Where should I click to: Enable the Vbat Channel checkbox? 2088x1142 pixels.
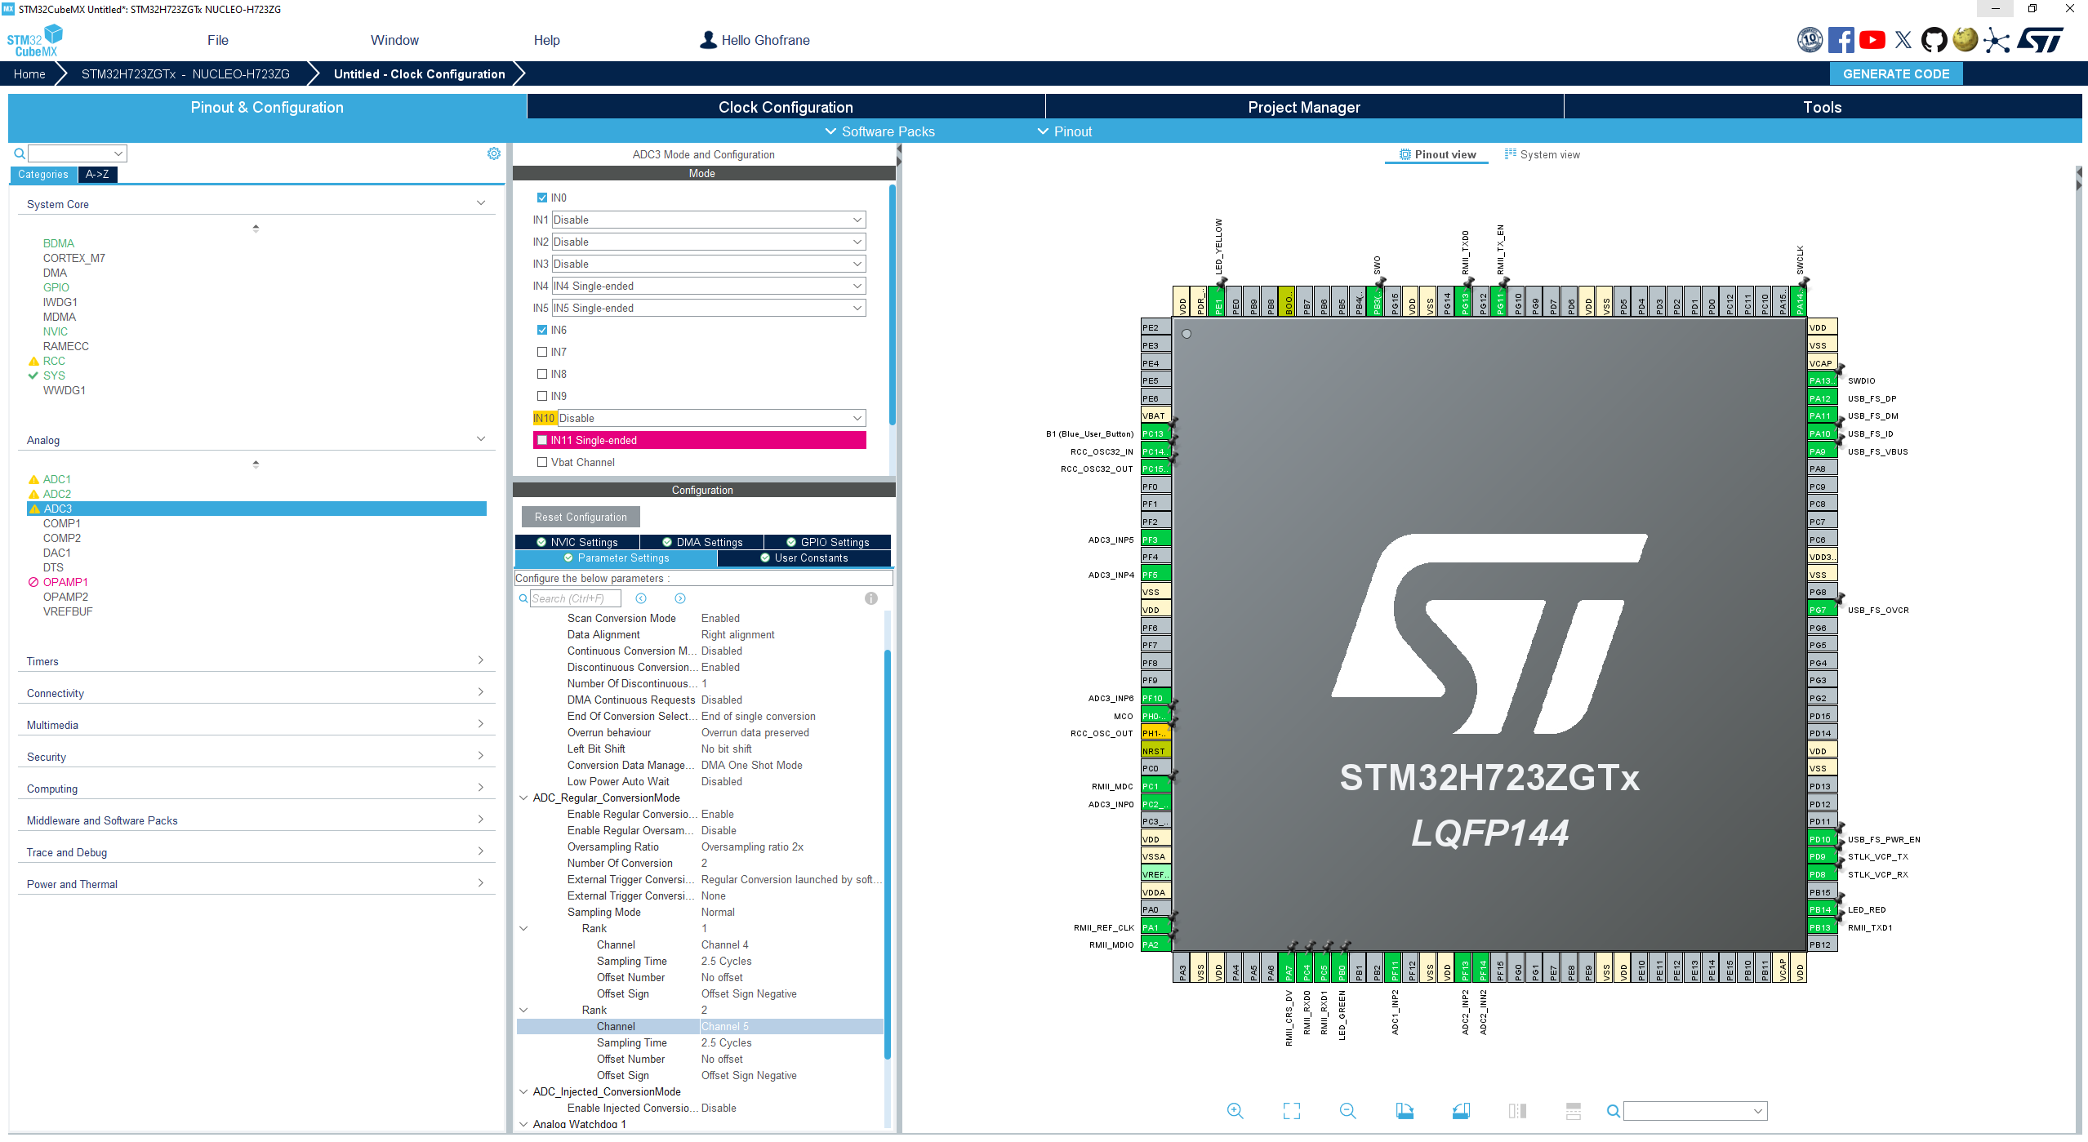(x=542, y=461)
